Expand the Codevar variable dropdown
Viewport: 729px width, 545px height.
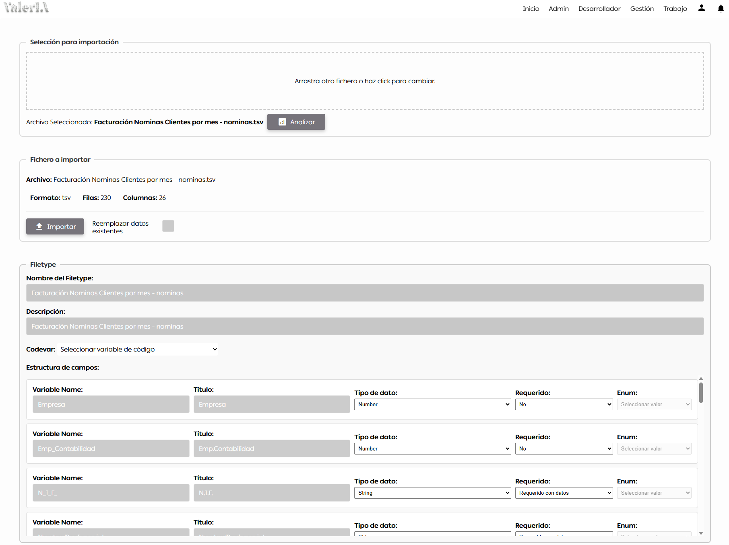(x=138, y=349)
